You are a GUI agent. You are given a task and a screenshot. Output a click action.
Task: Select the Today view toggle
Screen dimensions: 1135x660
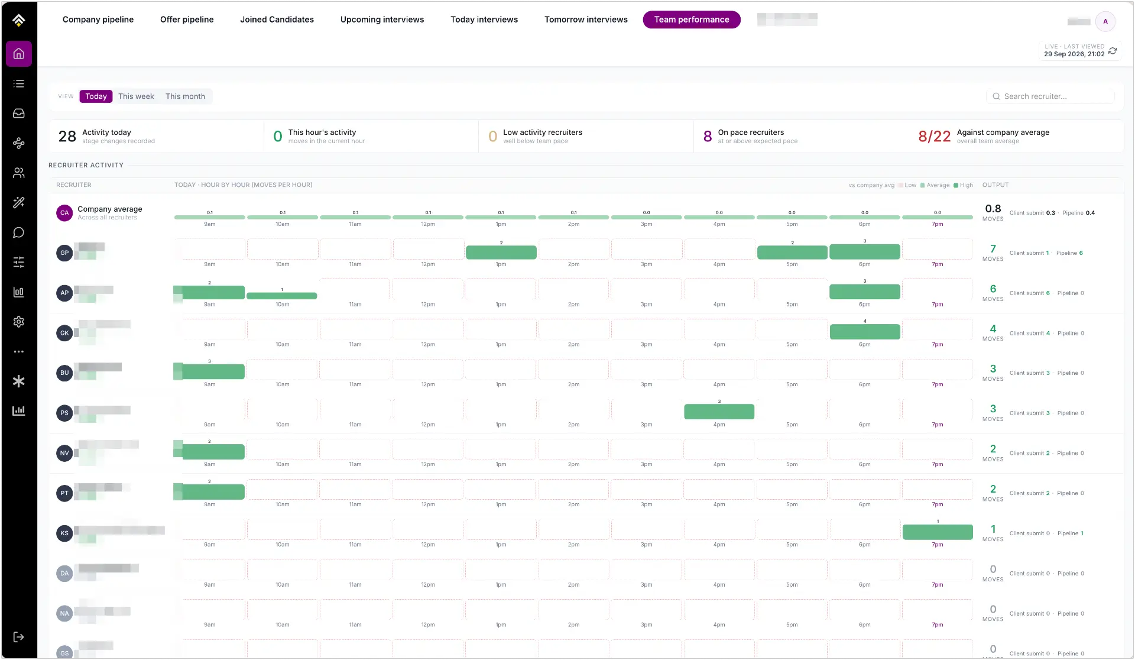pyautogui.click(x=96, y=96)
